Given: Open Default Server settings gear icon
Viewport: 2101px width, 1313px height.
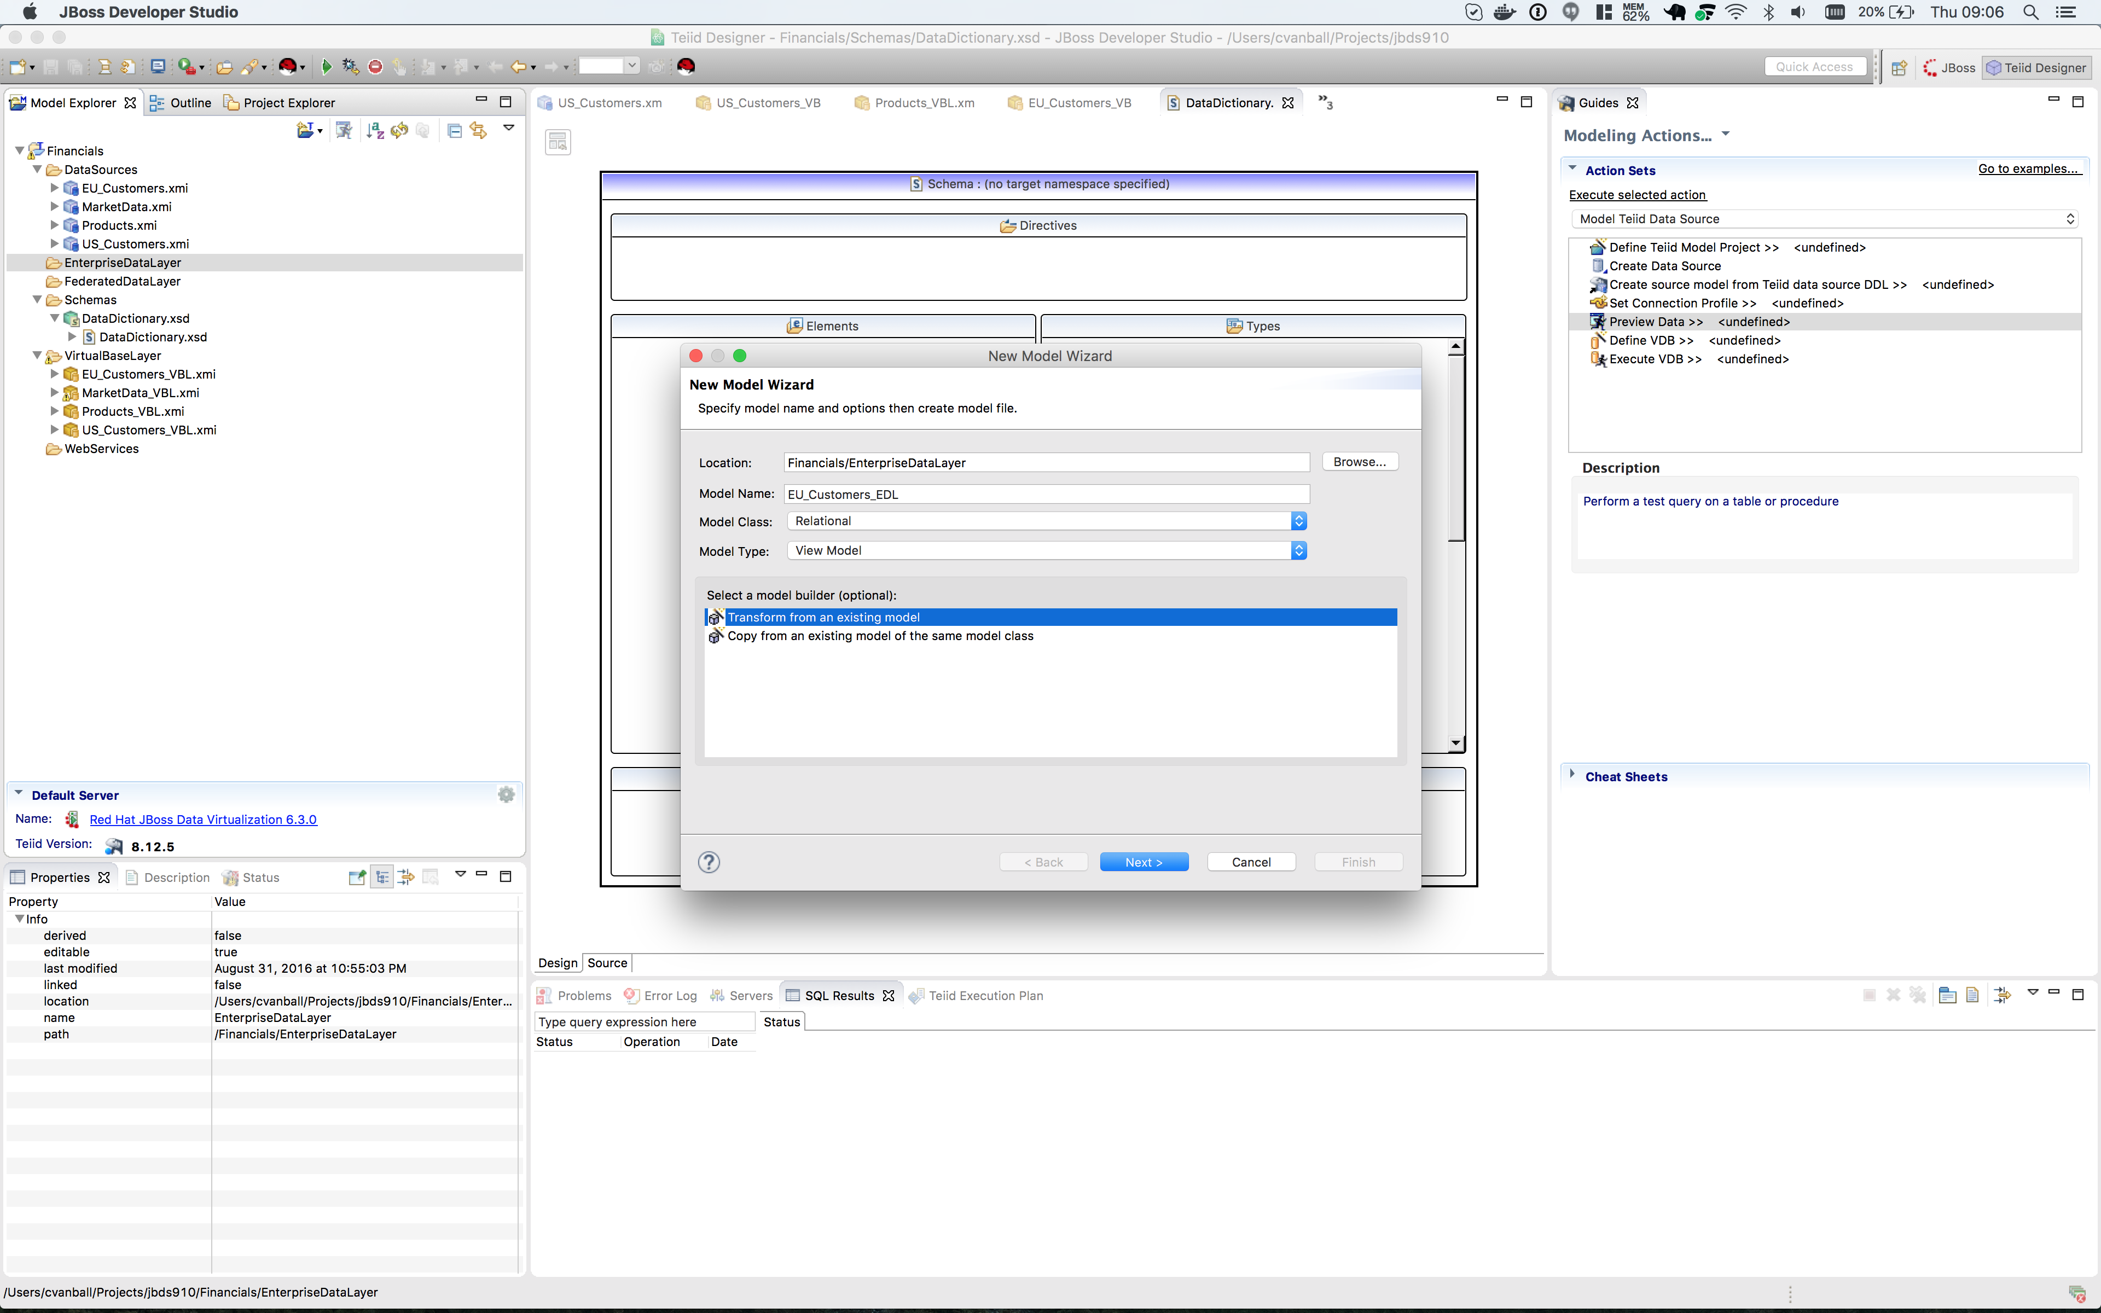Looking at the screenshot, I should coord(506,794).
